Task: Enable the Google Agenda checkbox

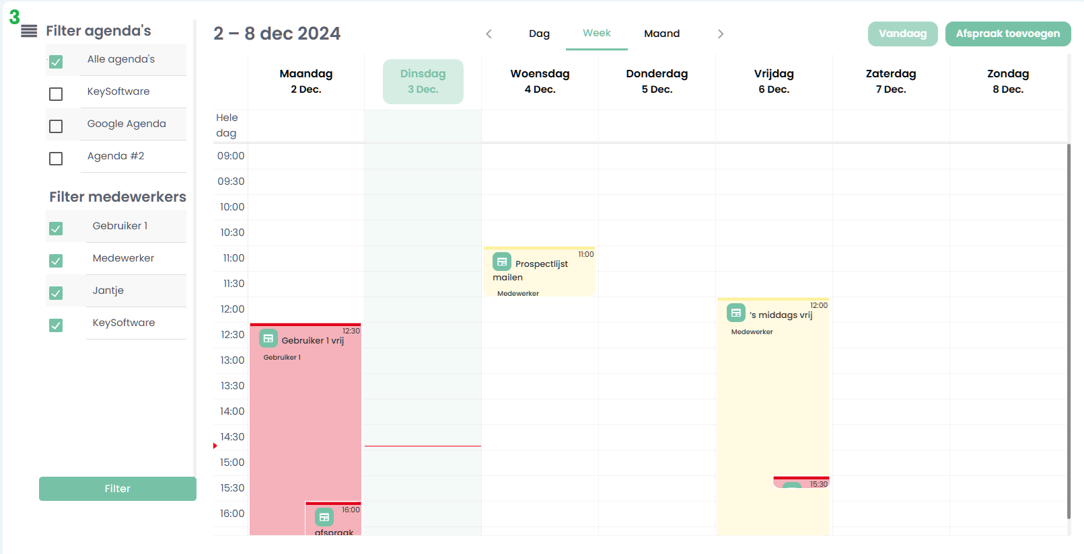Action: click(56, 126)
